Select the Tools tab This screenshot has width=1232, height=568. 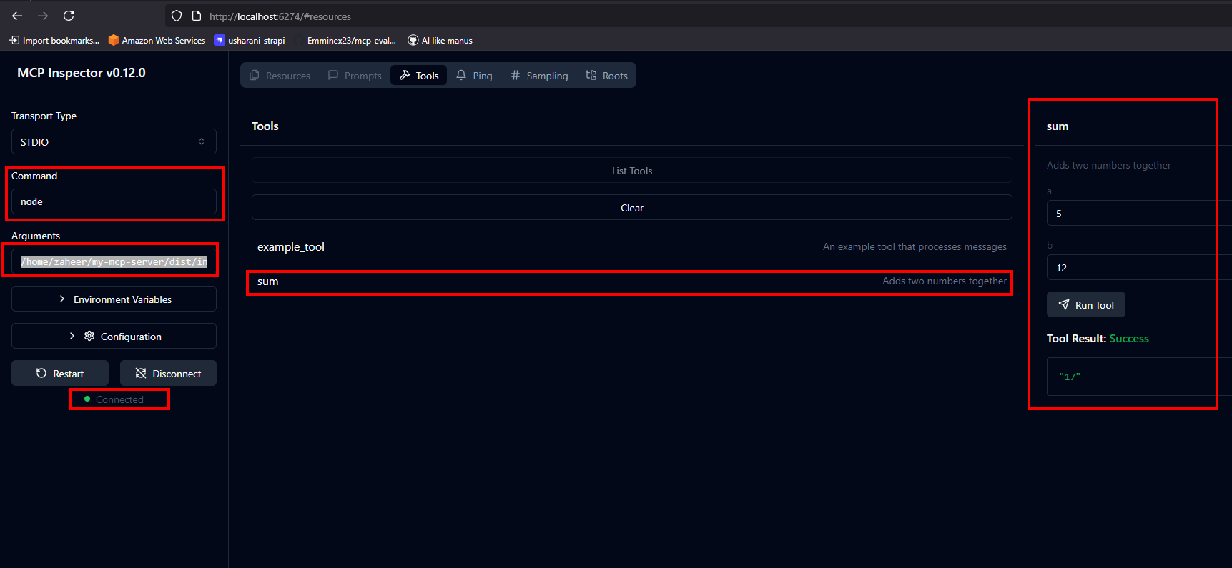419,76
